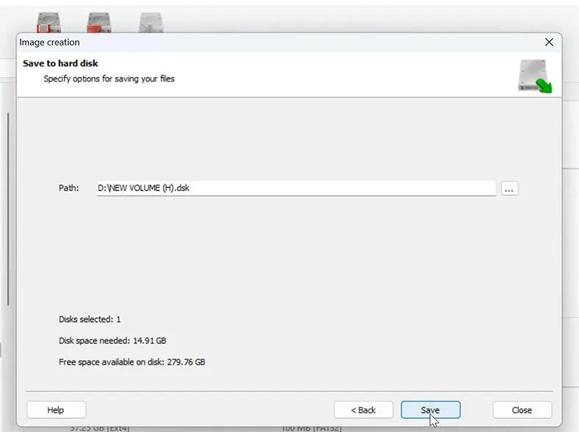Click 'Specify options for saving your files' text
Viewport: 579px width, 432px height.
coord(109,79)
